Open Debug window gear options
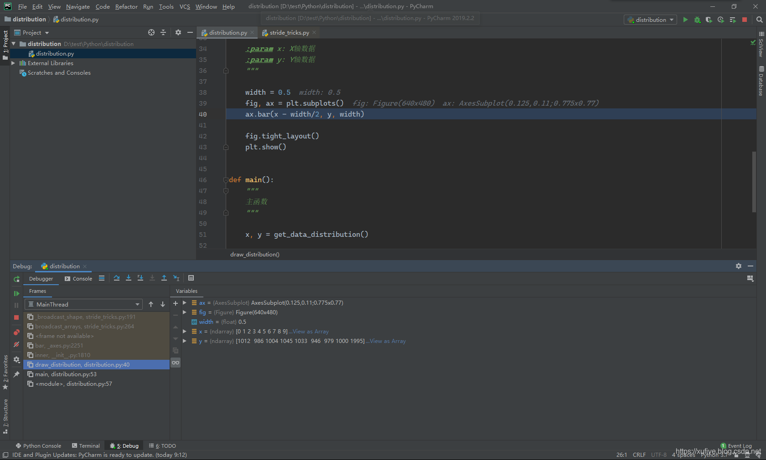The height and width of the screenshot is (460, 766). click(739, 266)
